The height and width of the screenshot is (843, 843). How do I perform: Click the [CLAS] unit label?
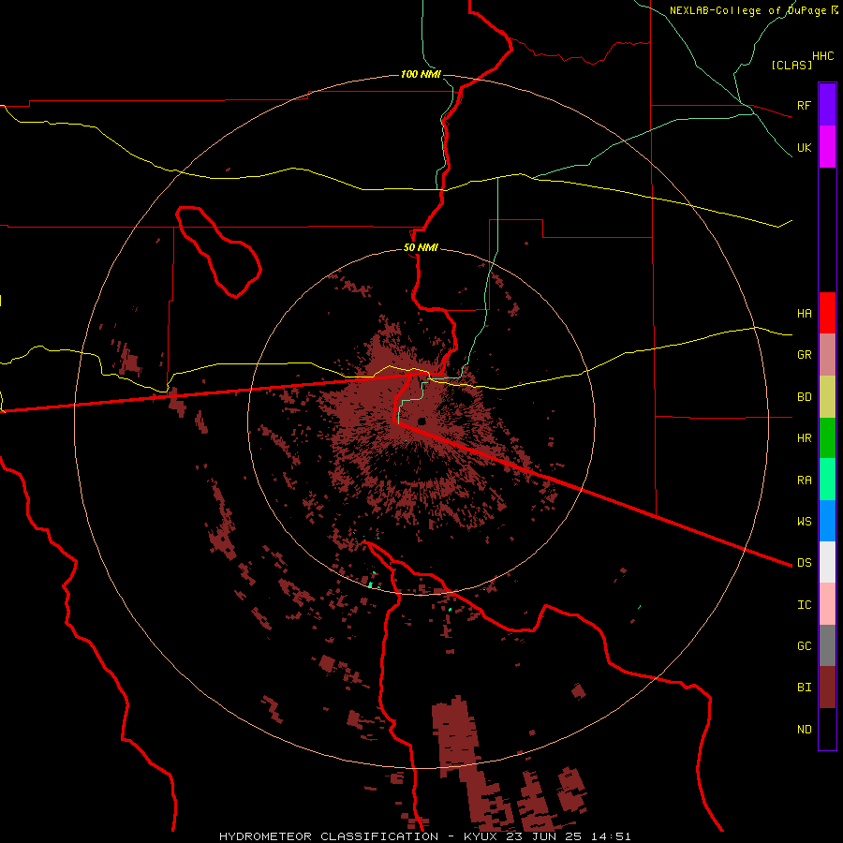pos(791,65)
